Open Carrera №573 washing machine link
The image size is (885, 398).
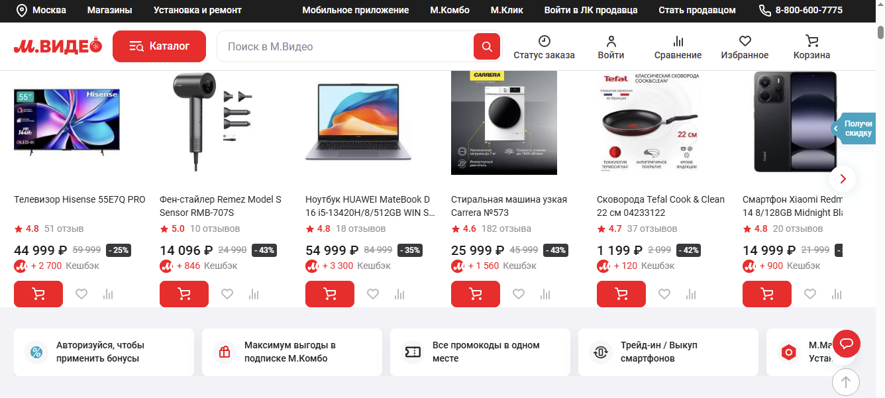tap(509, 206)
